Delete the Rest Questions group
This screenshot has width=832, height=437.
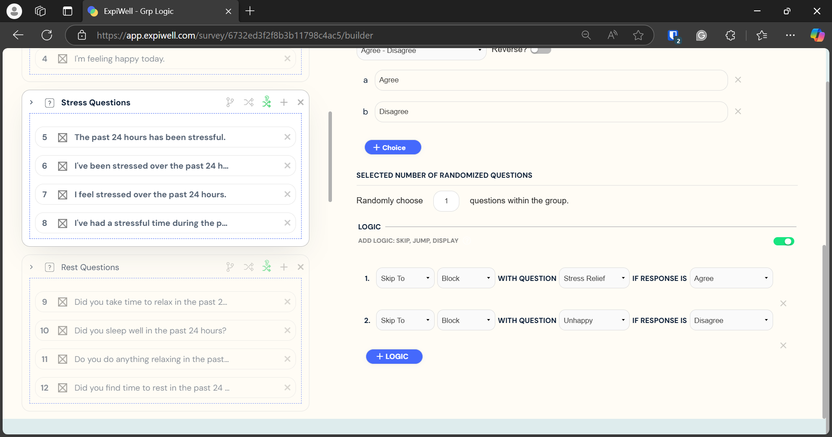301,267
